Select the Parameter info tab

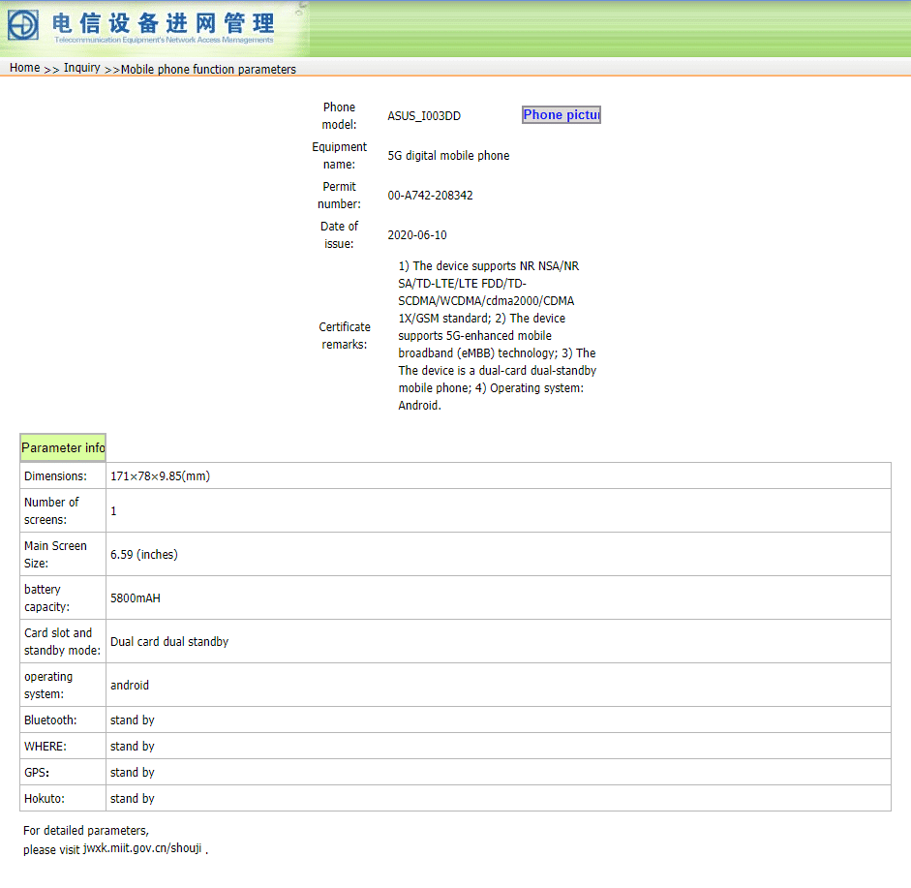click(63, 447)
